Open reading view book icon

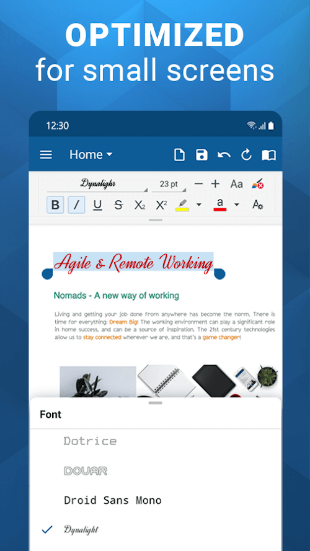269,155
